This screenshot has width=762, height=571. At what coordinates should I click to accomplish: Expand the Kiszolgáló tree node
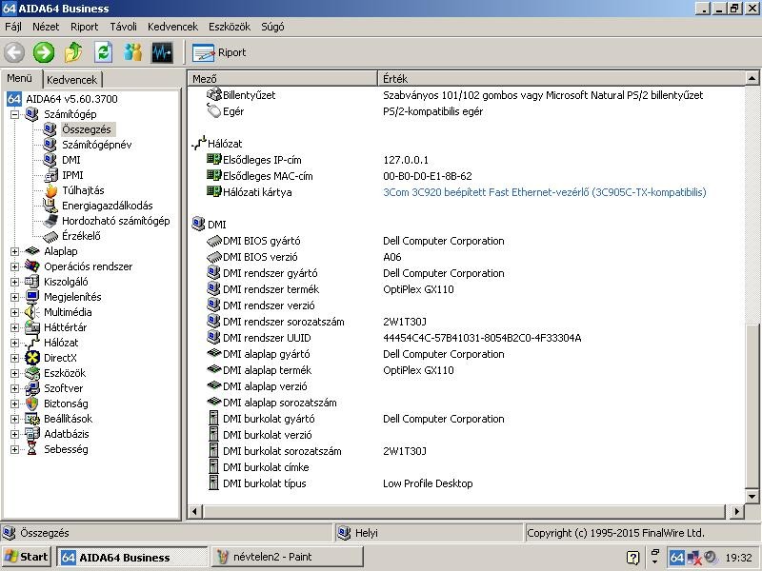tap(14, 282)
